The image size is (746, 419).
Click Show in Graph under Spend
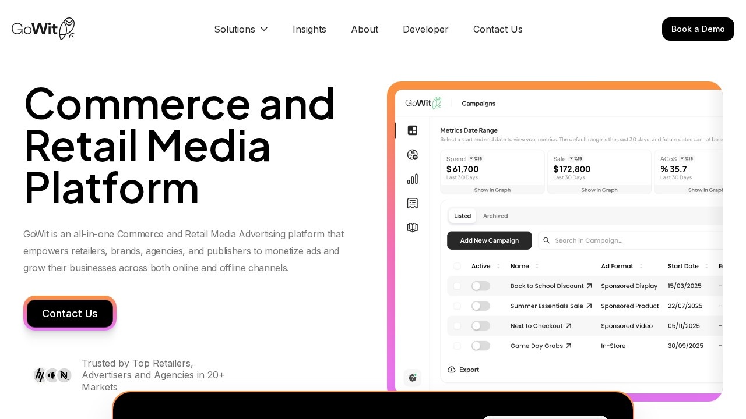pos(492,190)
